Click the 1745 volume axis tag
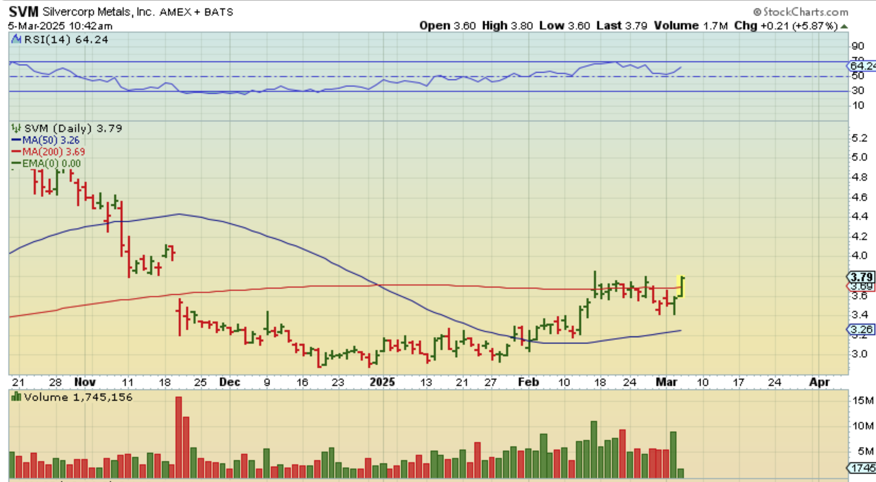Image resolution: width=876 pixels, height=482 pixels. point(861,468)
